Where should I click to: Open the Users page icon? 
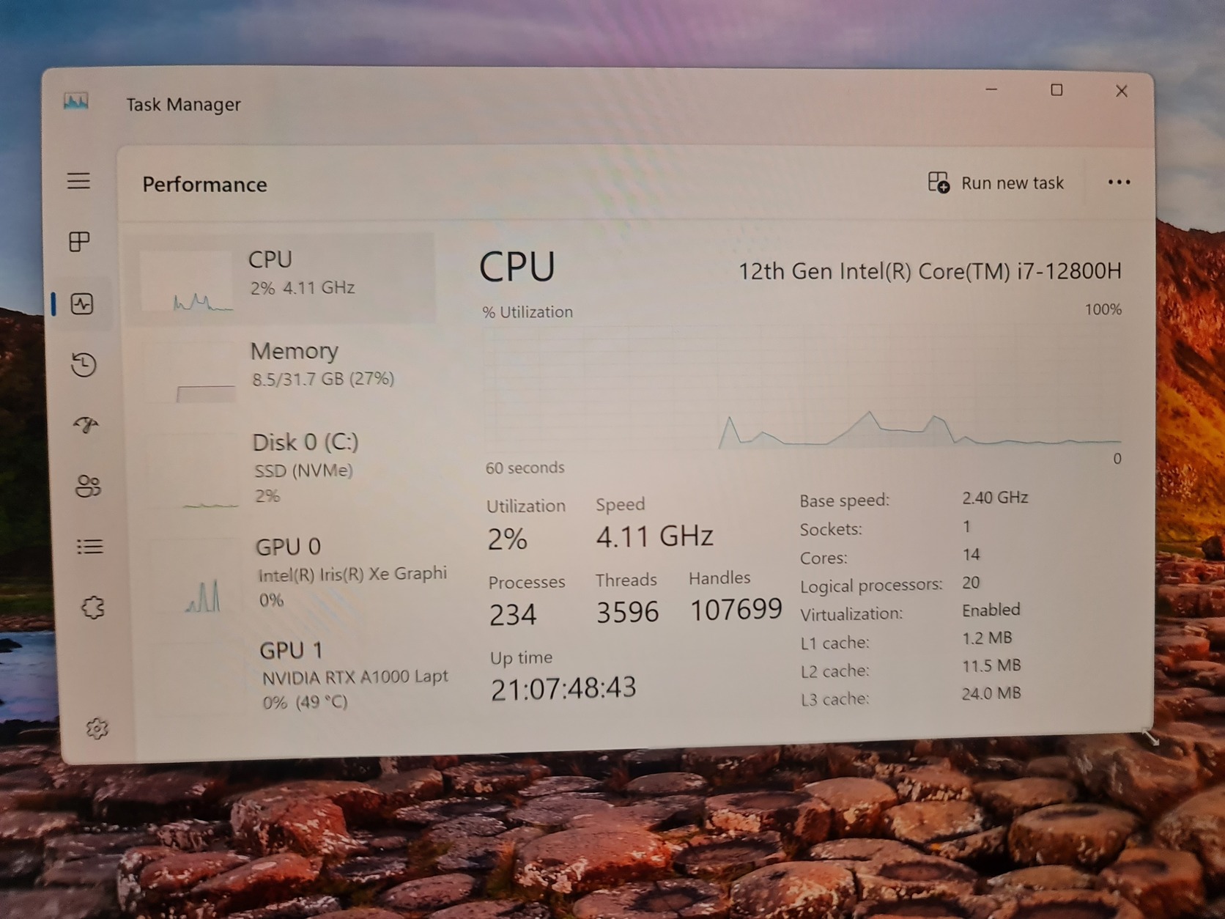click(x=88, y=486)
